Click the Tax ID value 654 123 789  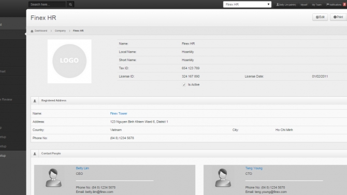[x=191, y=68]
